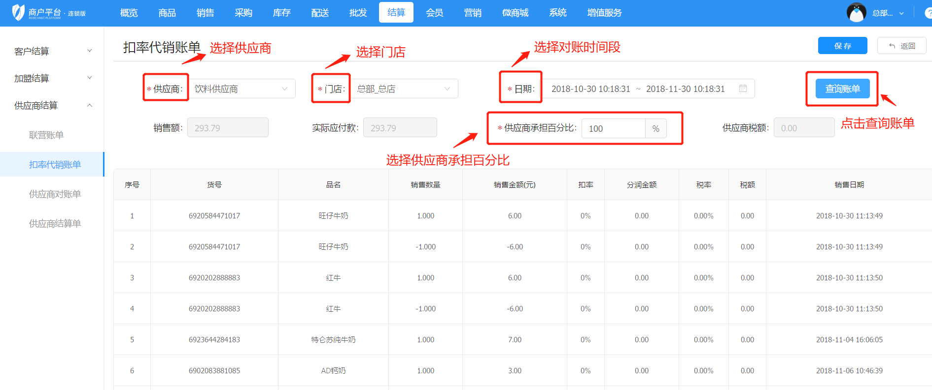Click the merchant platform logo icon
Image resolution: width=932 pixels, height=390 pixels.
coord(18,12)
